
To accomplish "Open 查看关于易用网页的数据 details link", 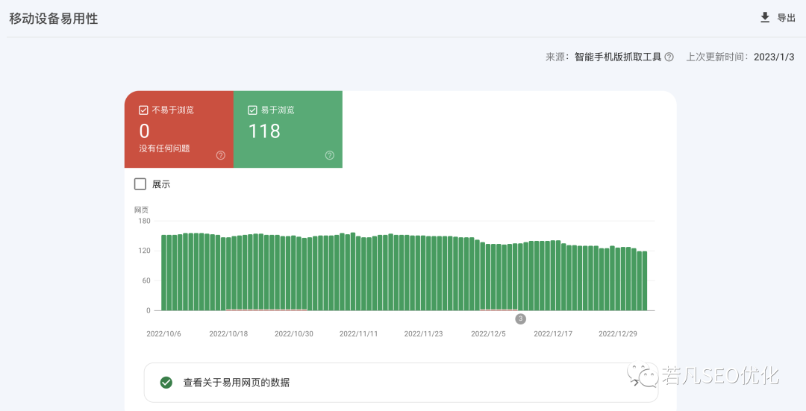I will click(237, 383).
